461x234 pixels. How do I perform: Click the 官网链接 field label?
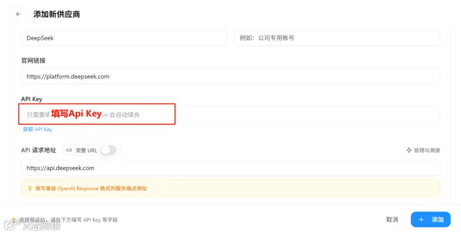click(33, 60)
